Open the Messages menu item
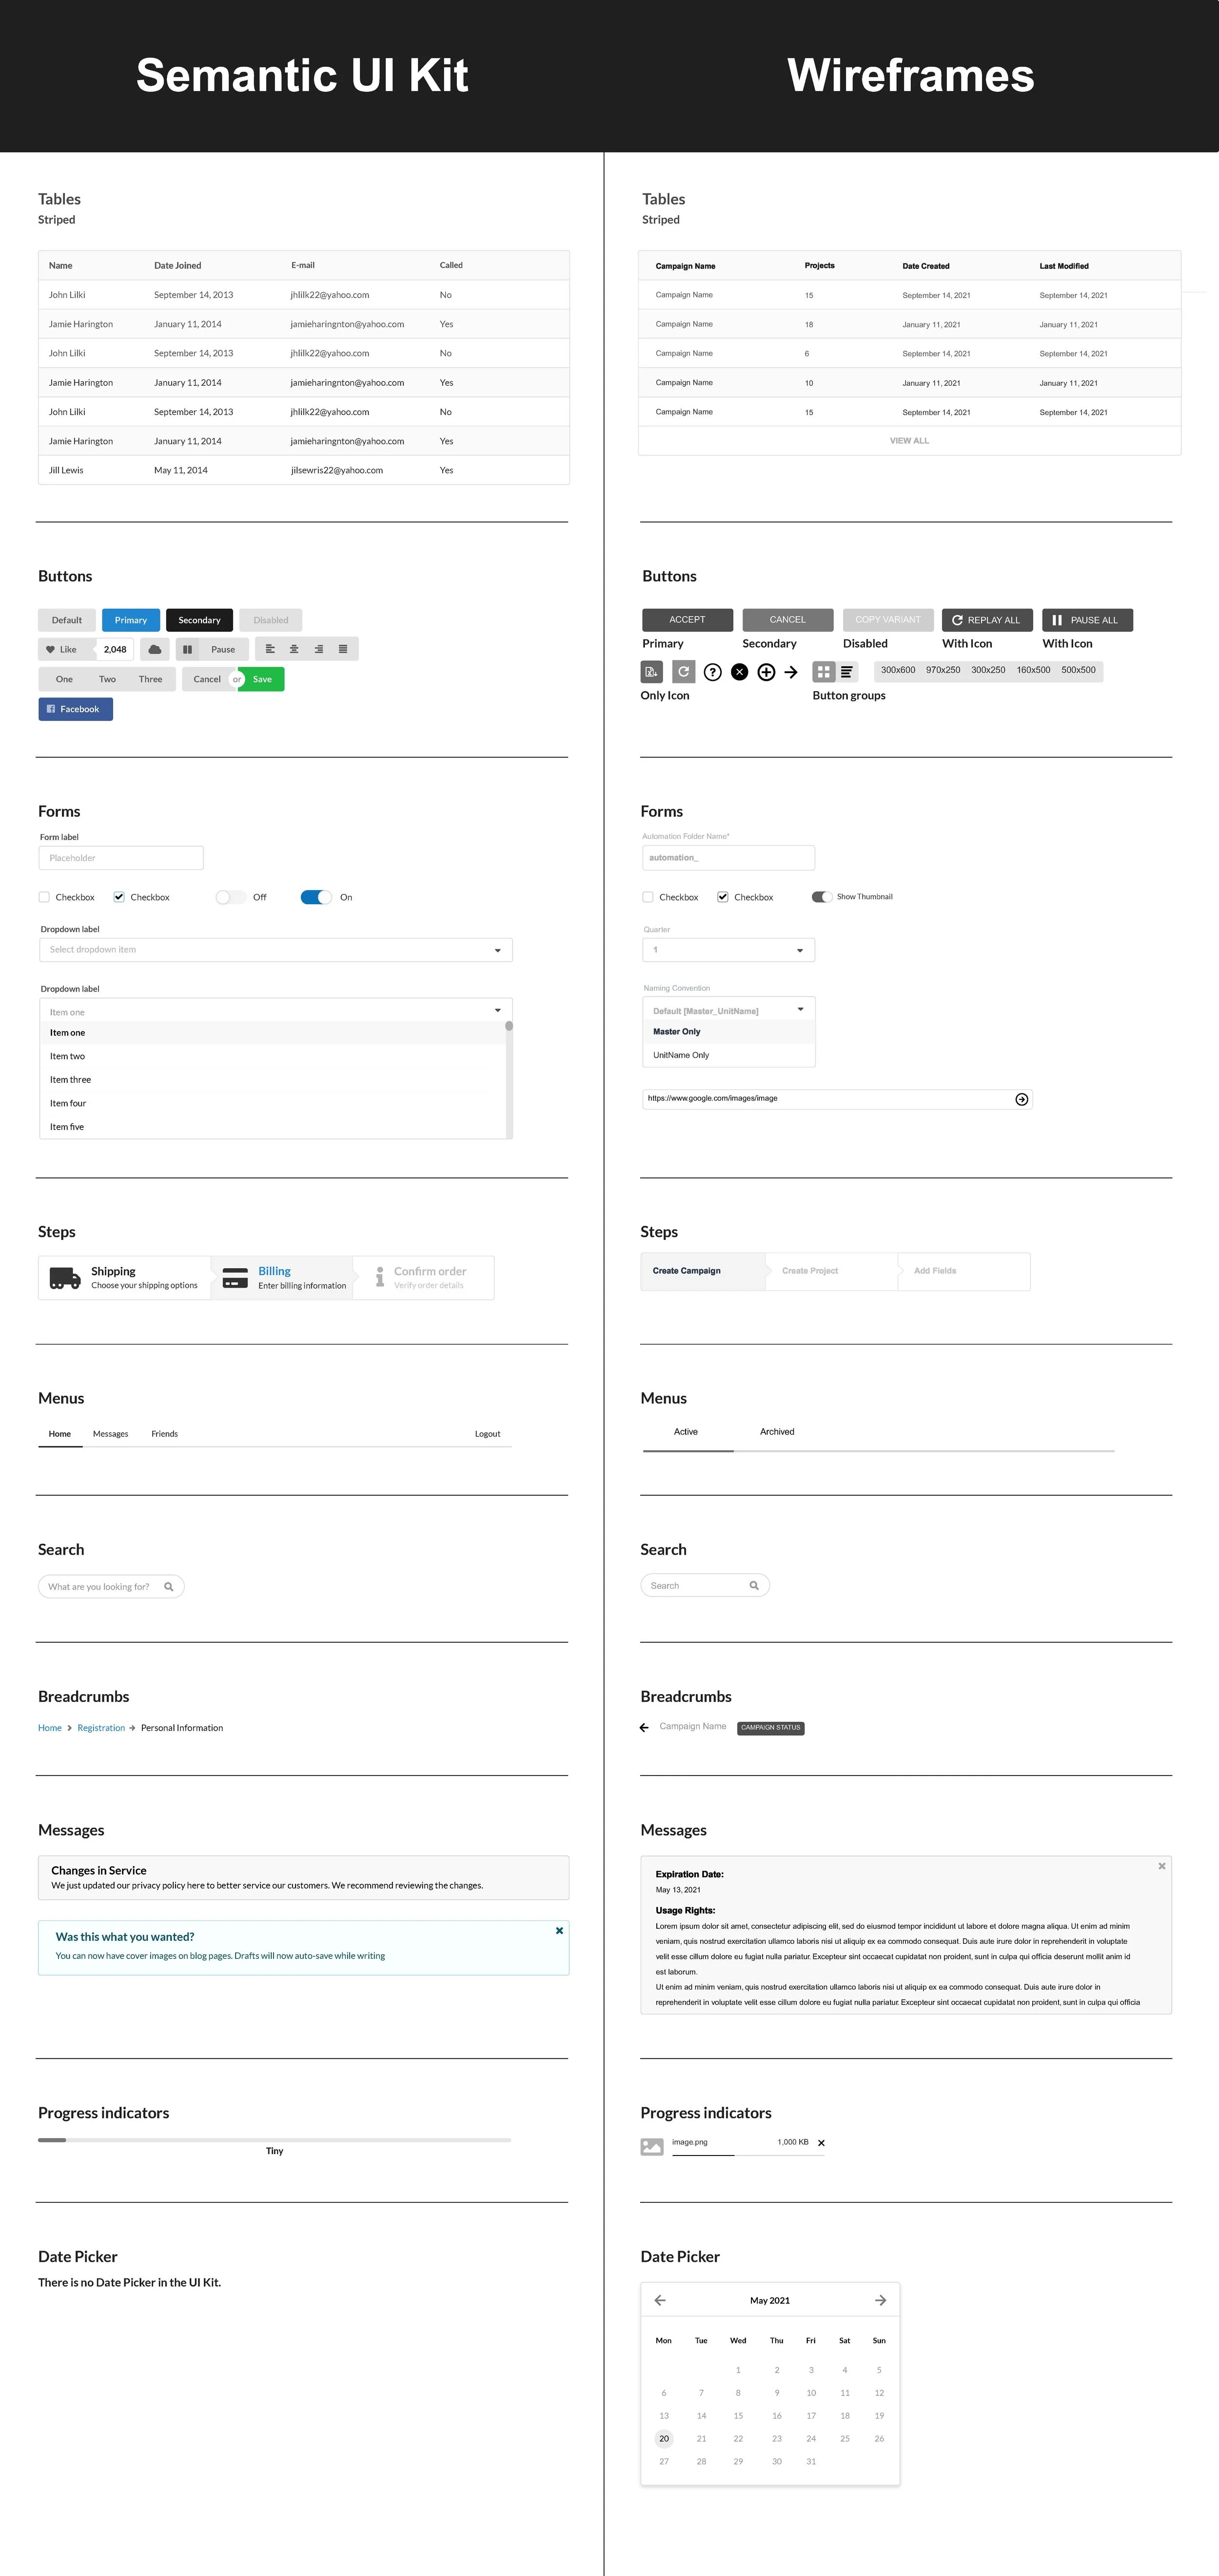The height and width of the screenshot is (2576, 1219). coord(110,1434)
